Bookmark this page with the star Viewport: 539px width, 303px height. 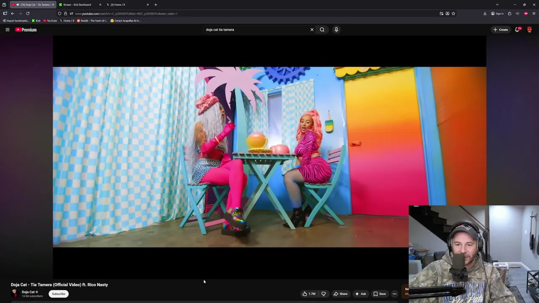[453, 13]
